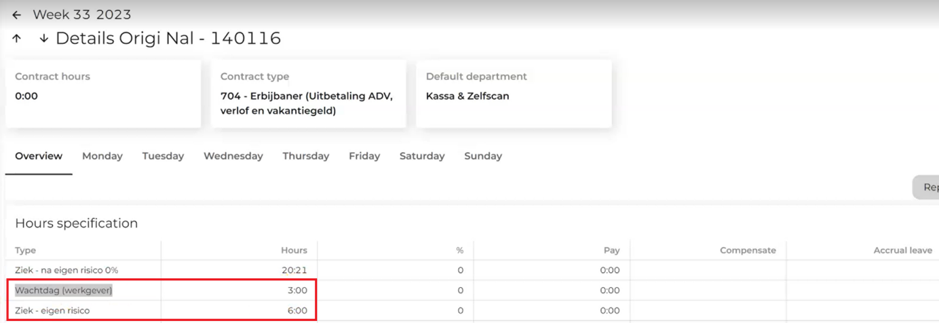The width and height of the screenshot is (939, 323).
Task: Click the partially visible Rep button
Action: tap(928, 187)
